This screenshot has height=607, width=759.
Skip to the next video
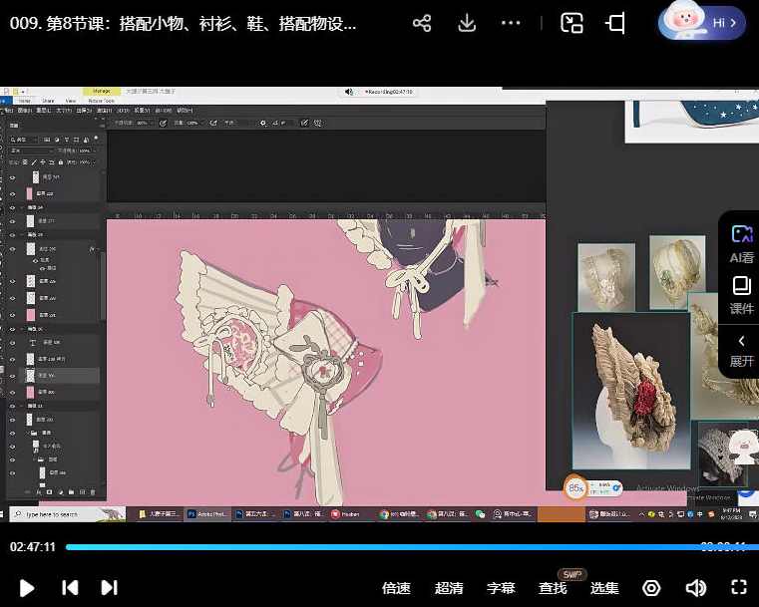(x=110, y=588)
